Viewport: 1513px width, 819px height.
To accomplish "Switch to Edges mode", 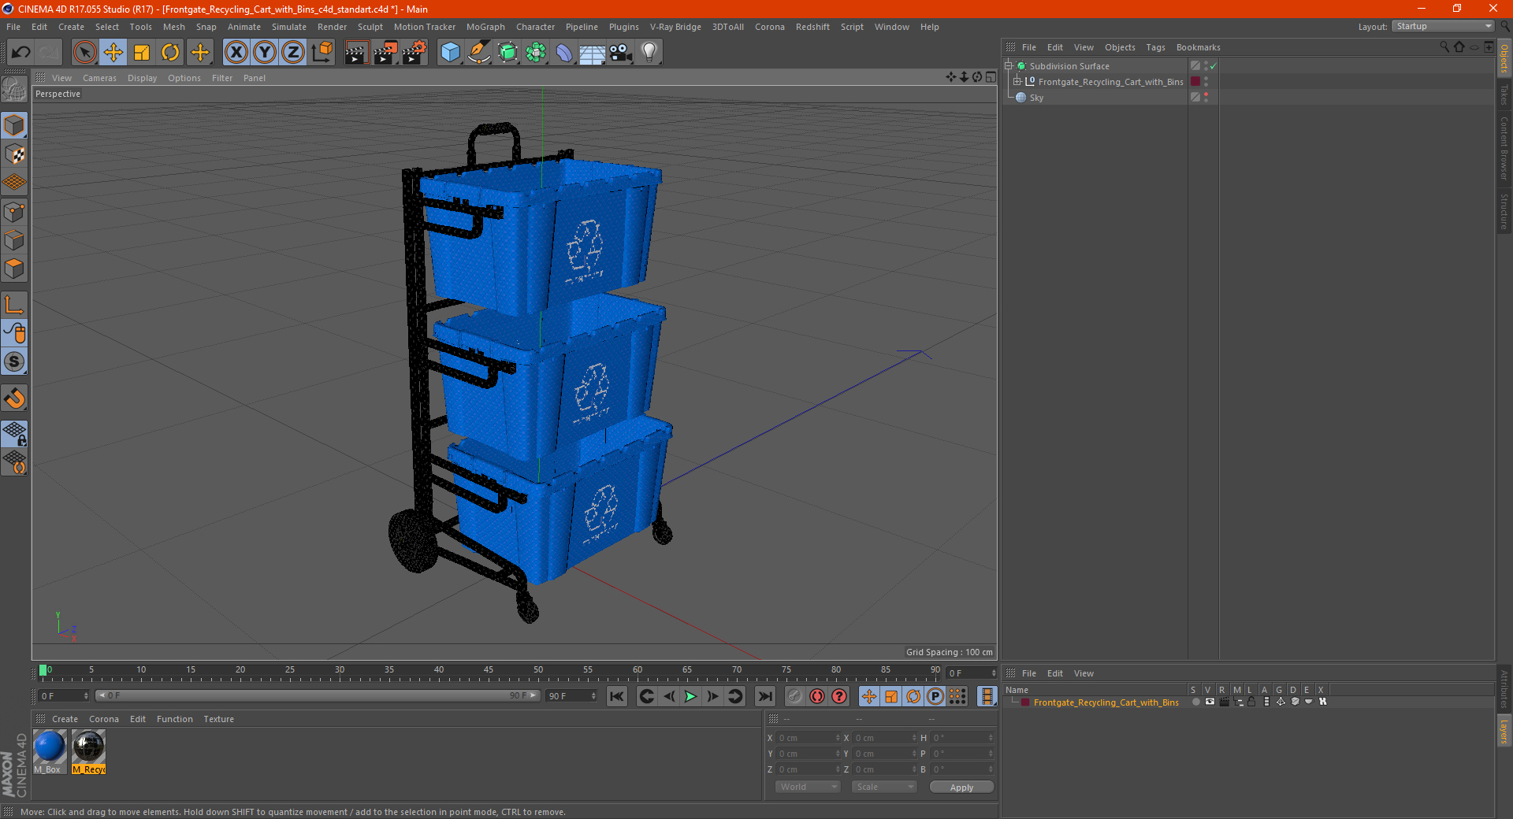I will point(14,239).
